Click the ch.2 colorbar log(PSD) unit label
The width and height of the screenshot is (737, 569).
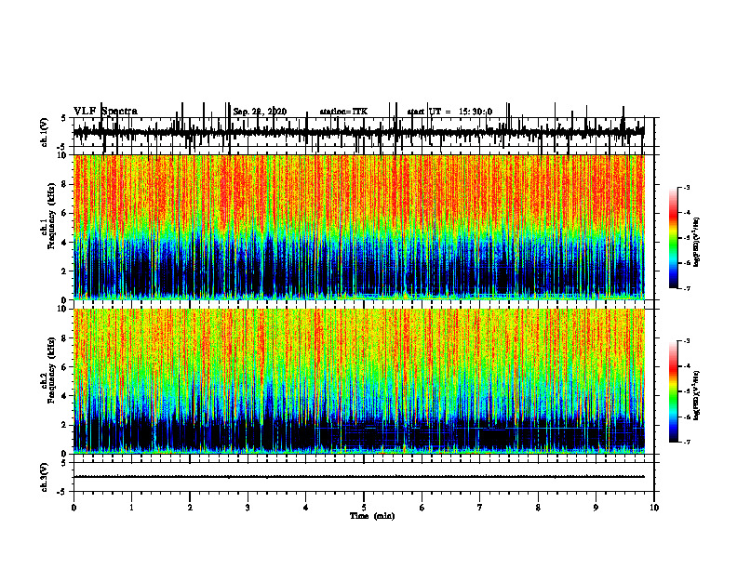coord(697,395)
